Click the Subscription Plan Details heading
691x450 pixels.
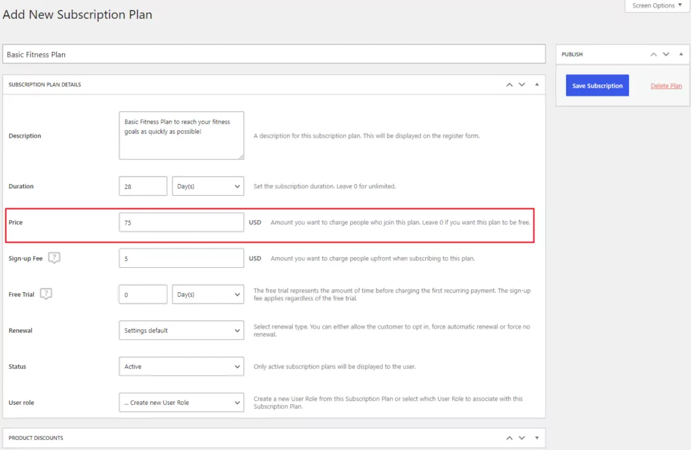[45, 84]
